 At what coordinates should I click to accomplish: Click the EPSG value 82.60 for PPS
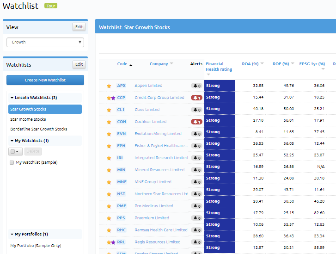pos(319,213)
